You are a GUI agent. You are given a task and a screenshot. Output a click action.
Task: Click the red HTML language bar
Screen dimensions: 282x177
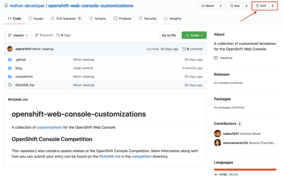point(245,169)
